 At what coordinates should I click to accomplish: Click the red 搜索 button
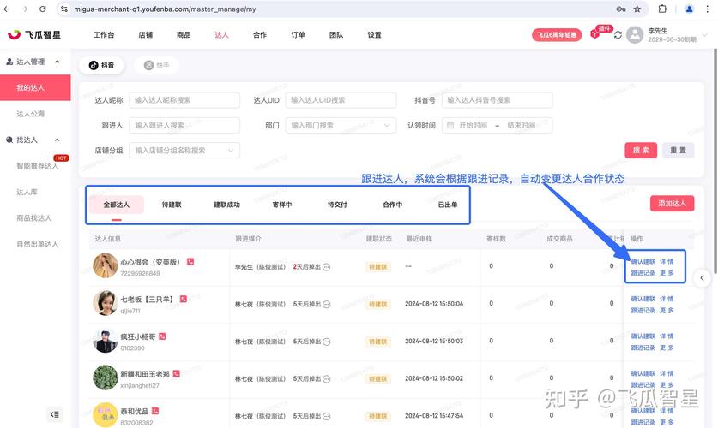(641, 150)
